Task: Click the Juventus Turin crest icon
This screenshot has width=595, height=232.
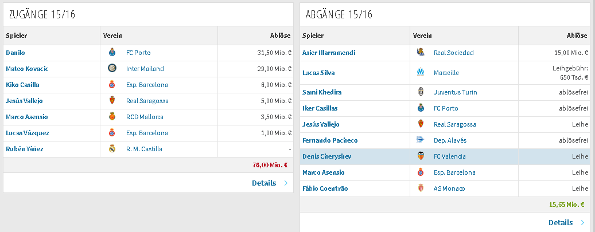Action: pos(421,92)
